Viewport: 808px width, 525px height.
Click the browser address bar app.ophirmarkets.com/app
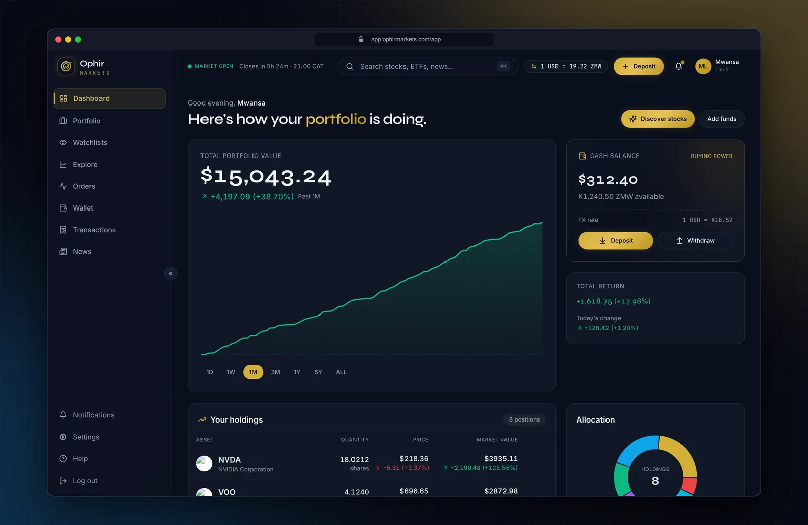tap(404, 39)
